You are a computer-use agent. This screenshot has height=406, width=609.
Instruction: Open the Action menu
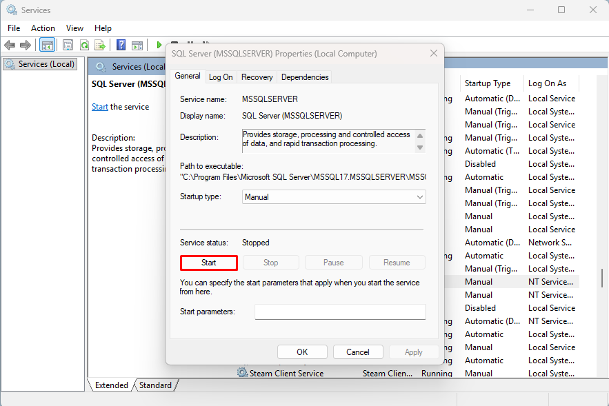coord(43,28)
